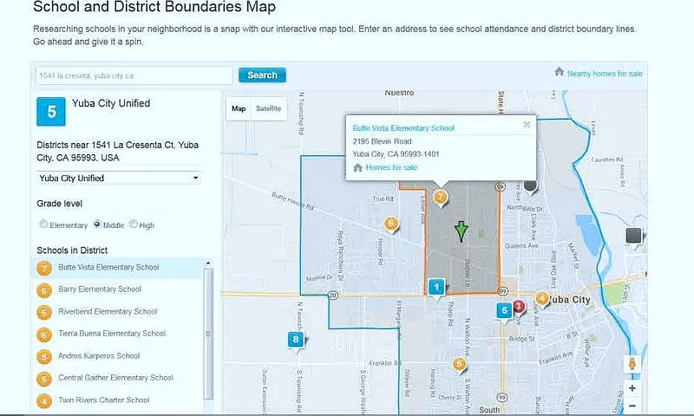Screen dimensions: 694x416
Task: Close the Butte Vista school info popup
Action: coord(527,125)
